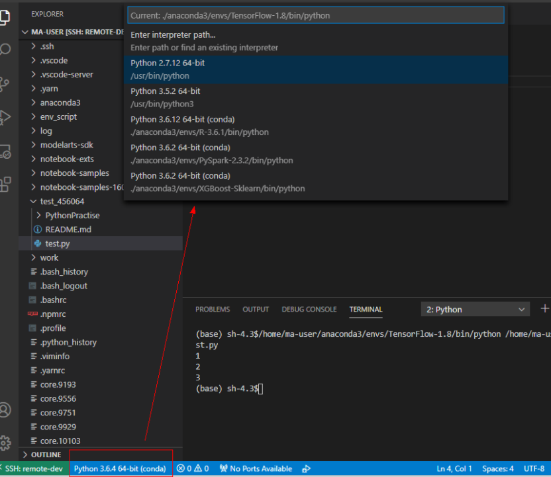Open the Explorer files icon in activity bar
The height and width of the screenshot is (477, 551).
[5, 17]
